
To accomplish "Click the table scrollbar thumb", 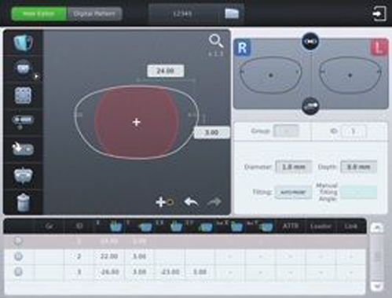I will click(x=377, y=256).
